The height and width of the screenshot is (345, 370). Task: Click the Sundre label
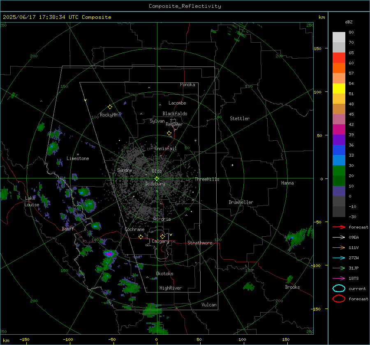[x=125, y=170]
